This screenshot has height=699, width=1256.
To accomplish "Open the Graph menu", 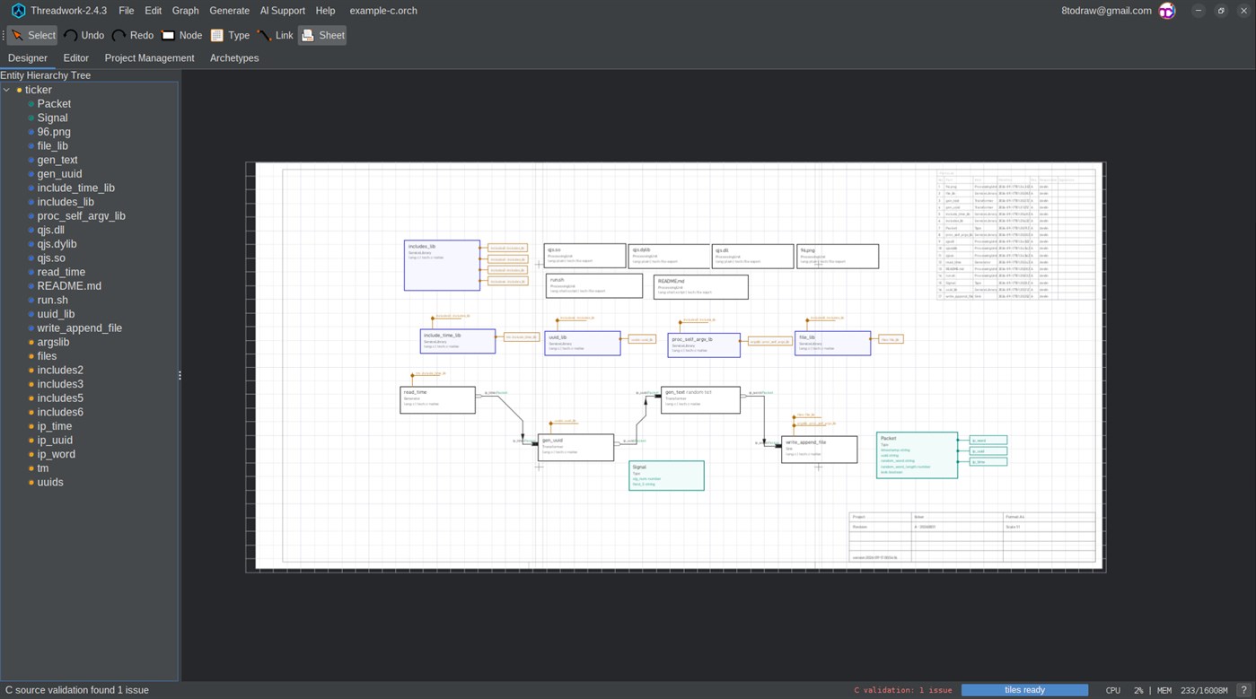I will click(x=185, y=11).
